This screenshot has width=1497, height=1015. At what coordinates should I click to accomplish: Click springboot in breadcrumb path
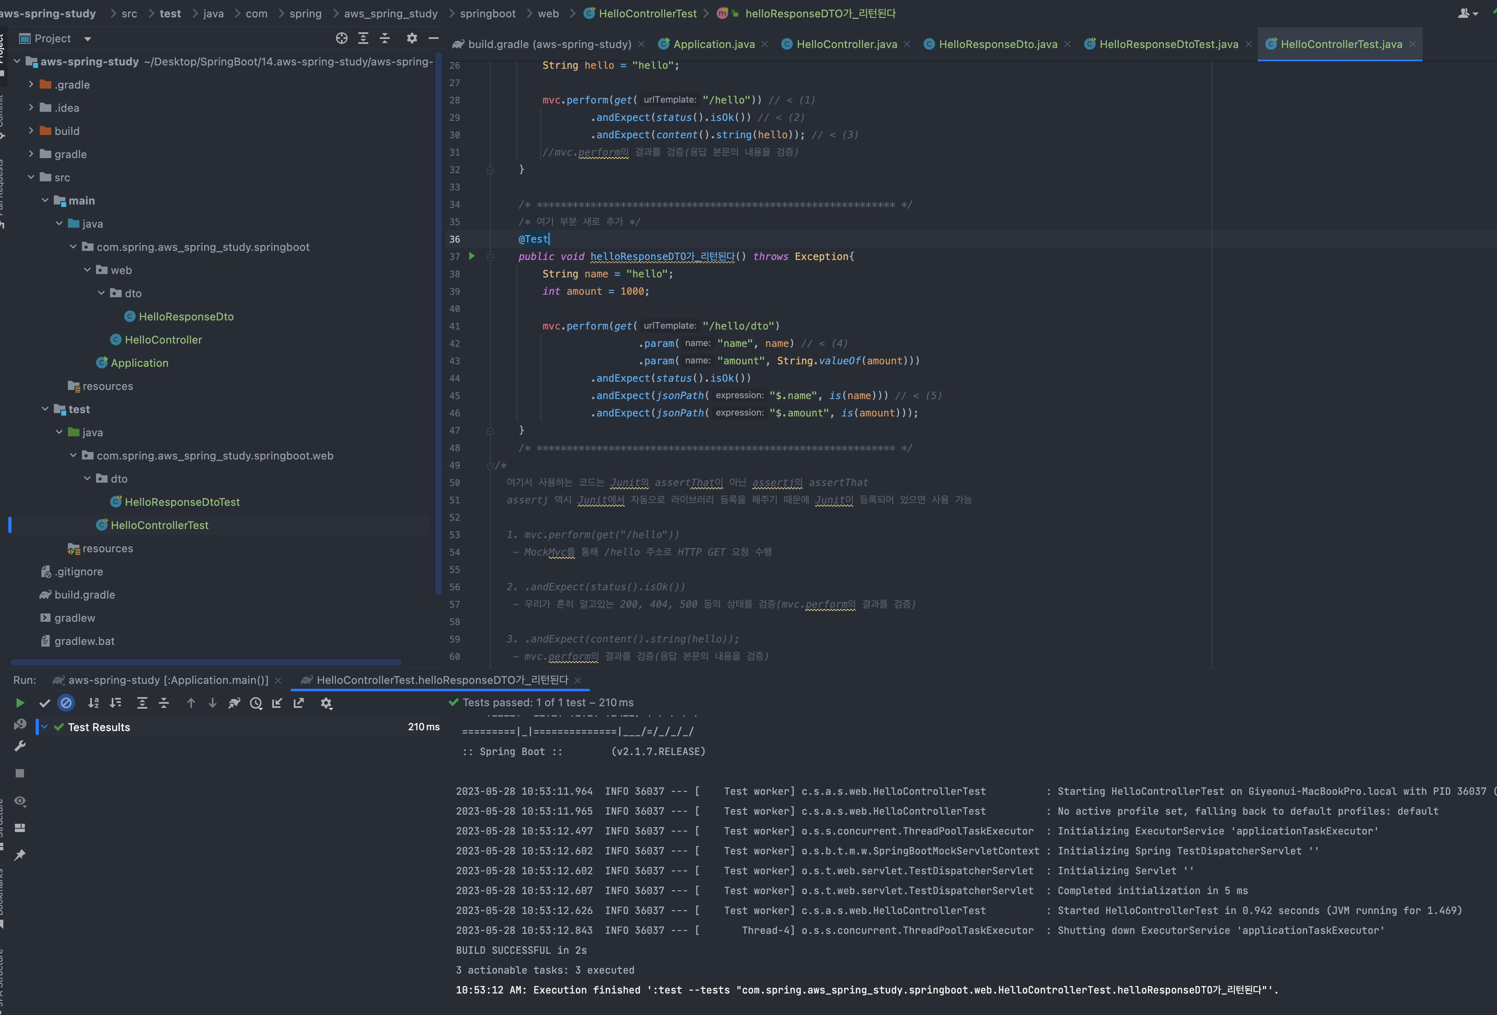[x=487, y=14]
